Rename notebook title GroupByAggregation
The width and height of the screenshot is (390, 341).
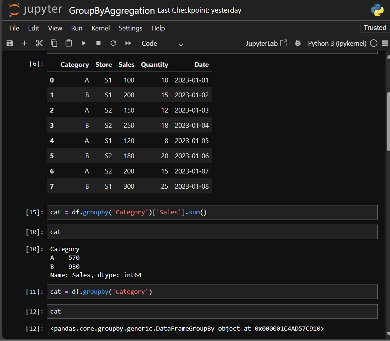tap(112, 10)
